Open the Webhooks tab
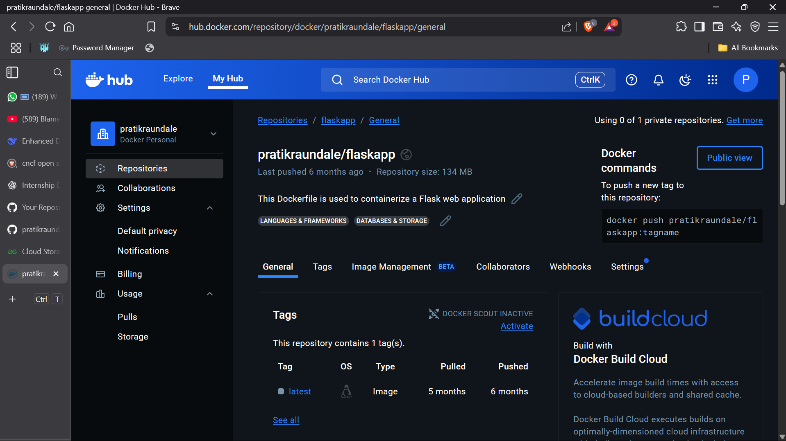This screenshot has height=441, width=786. coord(570,267)
